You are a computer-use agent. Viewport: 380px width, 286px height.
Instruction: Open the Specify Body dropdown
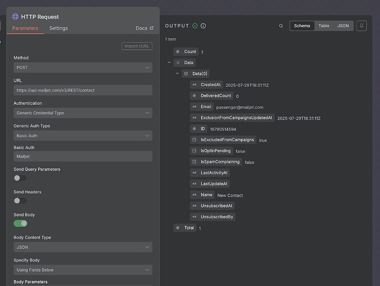(x=83, y=270)
